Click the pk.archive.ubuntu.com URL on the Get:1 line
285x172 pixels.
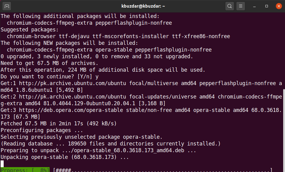[x=72, y=83]
